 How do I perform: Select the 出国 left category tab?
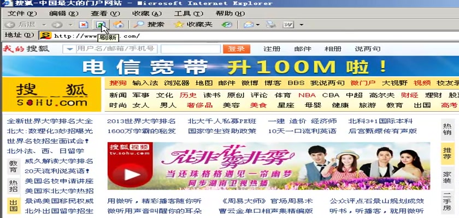(x=13, y=206)
